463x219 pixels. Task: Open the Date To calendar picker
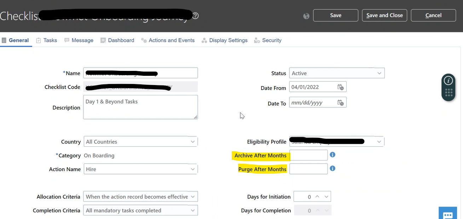pyautogui.click(x=340, y=102)
